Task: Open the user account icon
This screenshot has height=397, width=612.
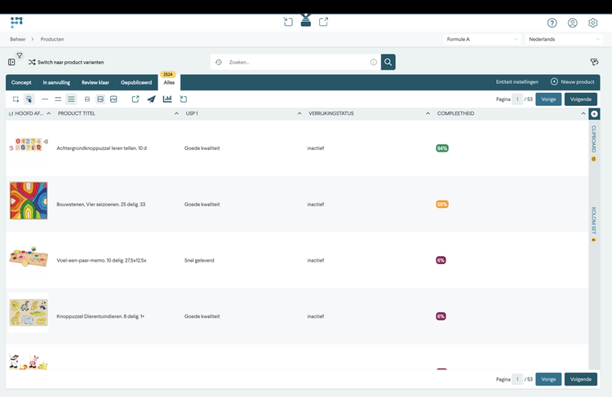Action: pos(573,23)
